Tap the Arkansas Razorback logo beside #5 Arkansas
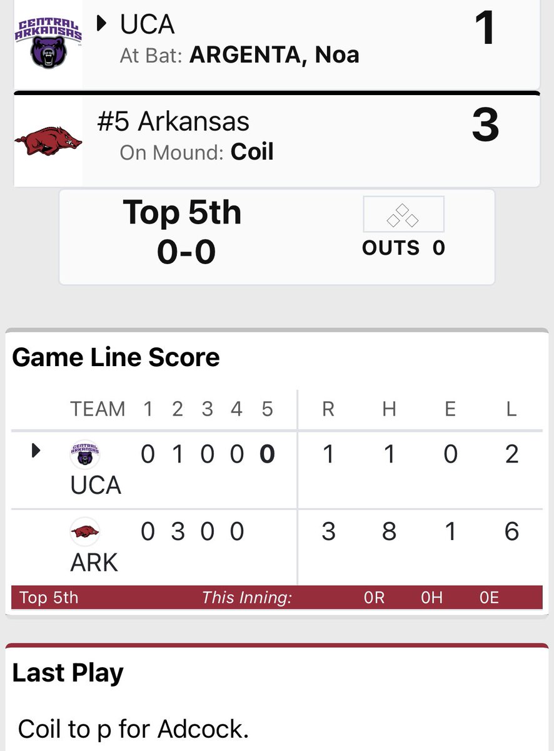Screen dimensions: 554x751 (48, 140)
